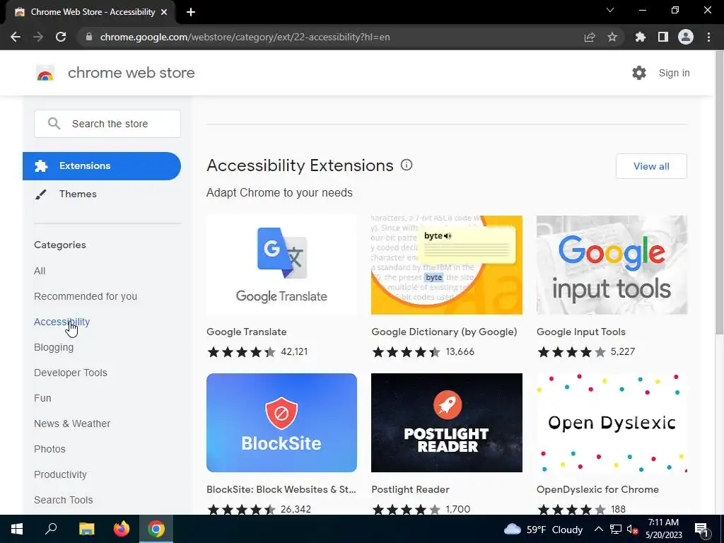Screen dimensions: 724x543
Task: Reload the Chrome Web Store page
Action: pos(61,37)
